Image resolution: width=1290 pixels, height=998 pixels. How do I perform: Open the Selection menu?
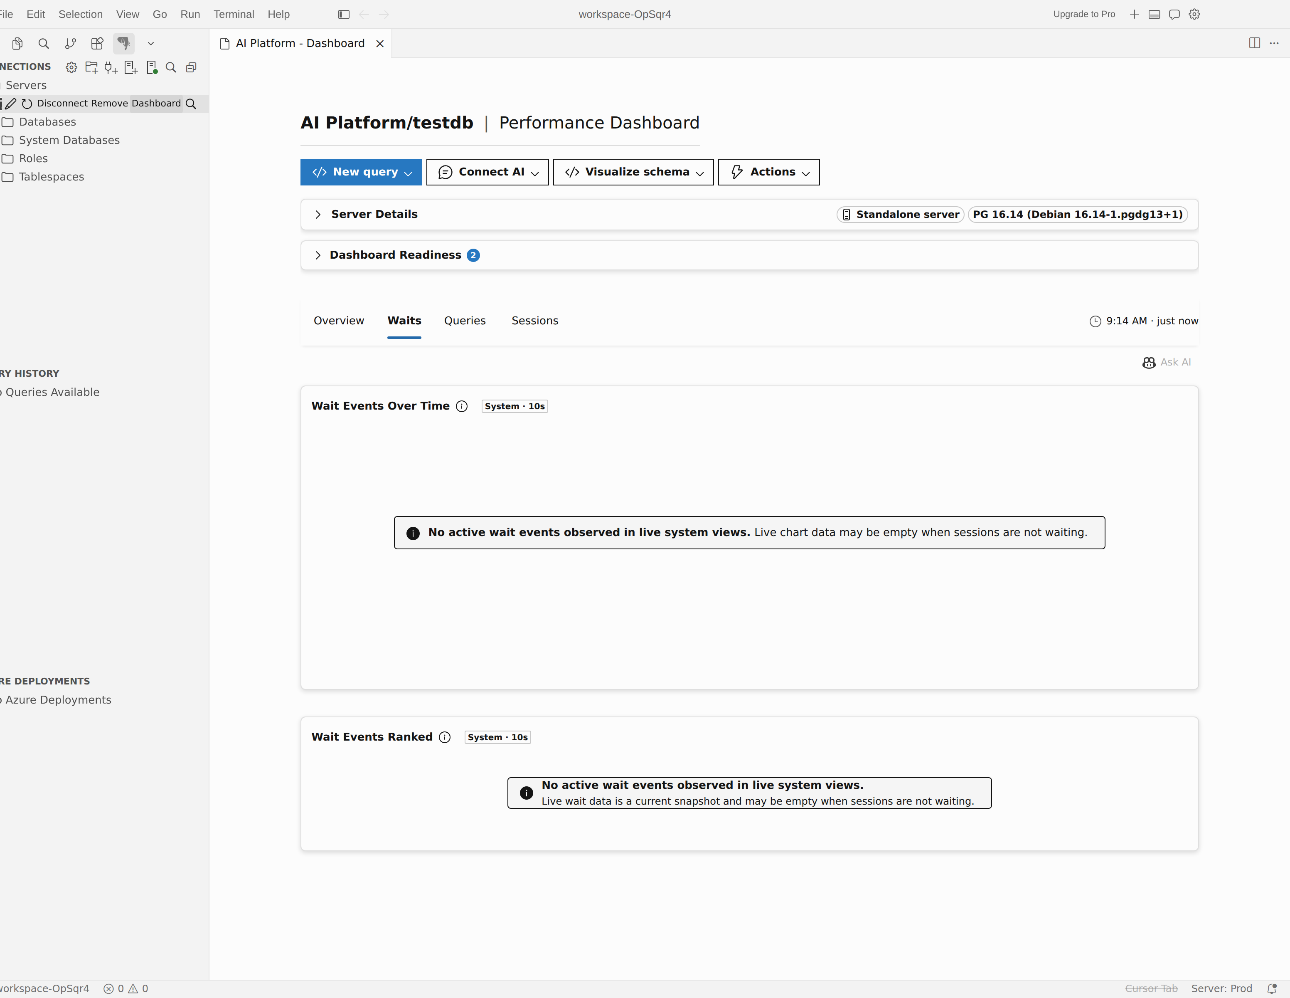(80, 14)
